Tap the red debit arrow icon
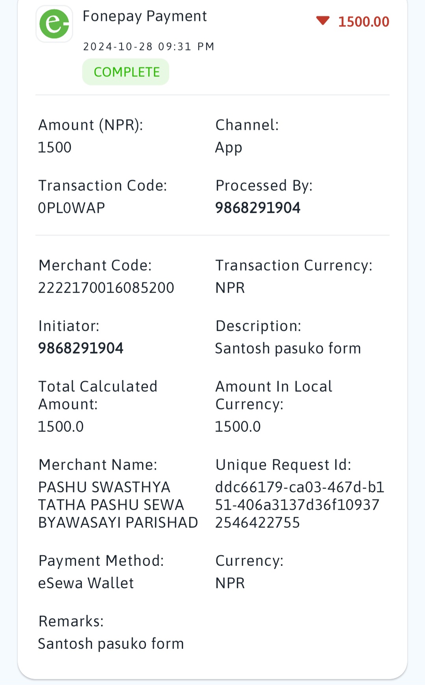 (323, 21)
